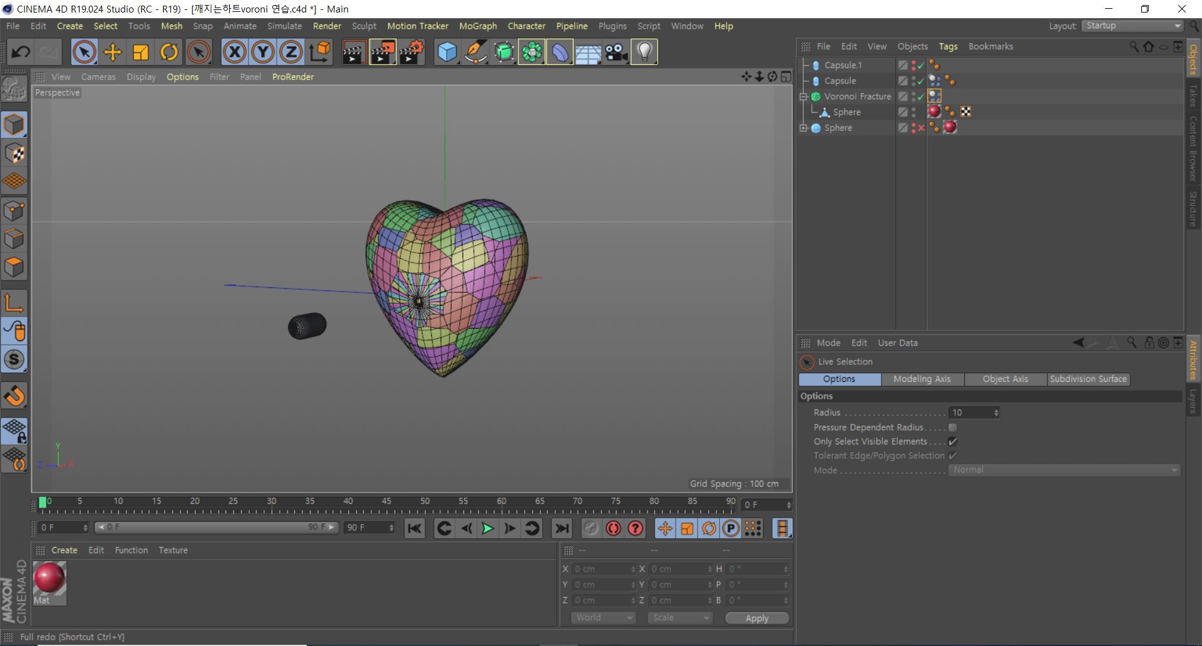Open viewport Cameras menu
1202x646 pixels.
click(x=98, y=77)
